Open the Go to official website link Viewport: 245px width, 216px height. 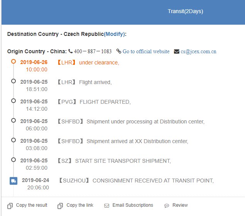[x=146, y=51]
